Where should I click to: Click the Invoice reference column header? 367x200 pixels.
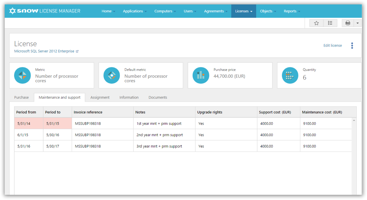coord(103,112)
